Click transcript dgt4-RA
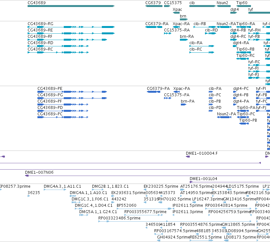This screenshot has width=270, height=242. [235, 46]
